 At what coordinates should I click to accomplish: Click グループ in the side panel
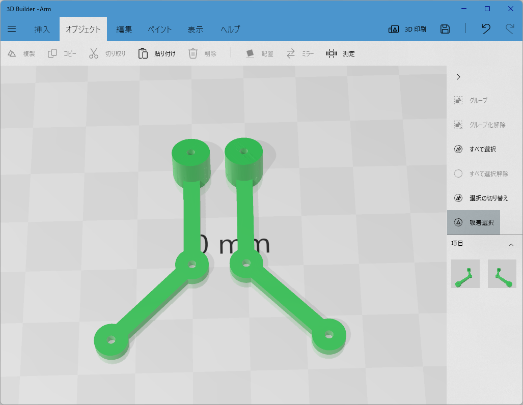(x=471, y=100)
